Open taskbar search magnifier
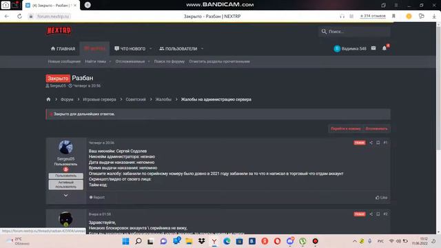The width and height of the screenshot is (441, 248). click(139, 241)
